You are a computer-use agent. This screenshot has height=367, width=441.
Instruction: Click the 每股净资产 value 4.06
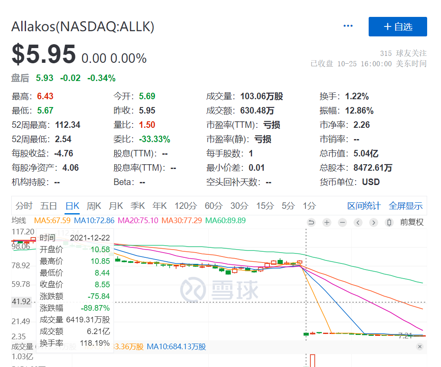click(71, 168)
